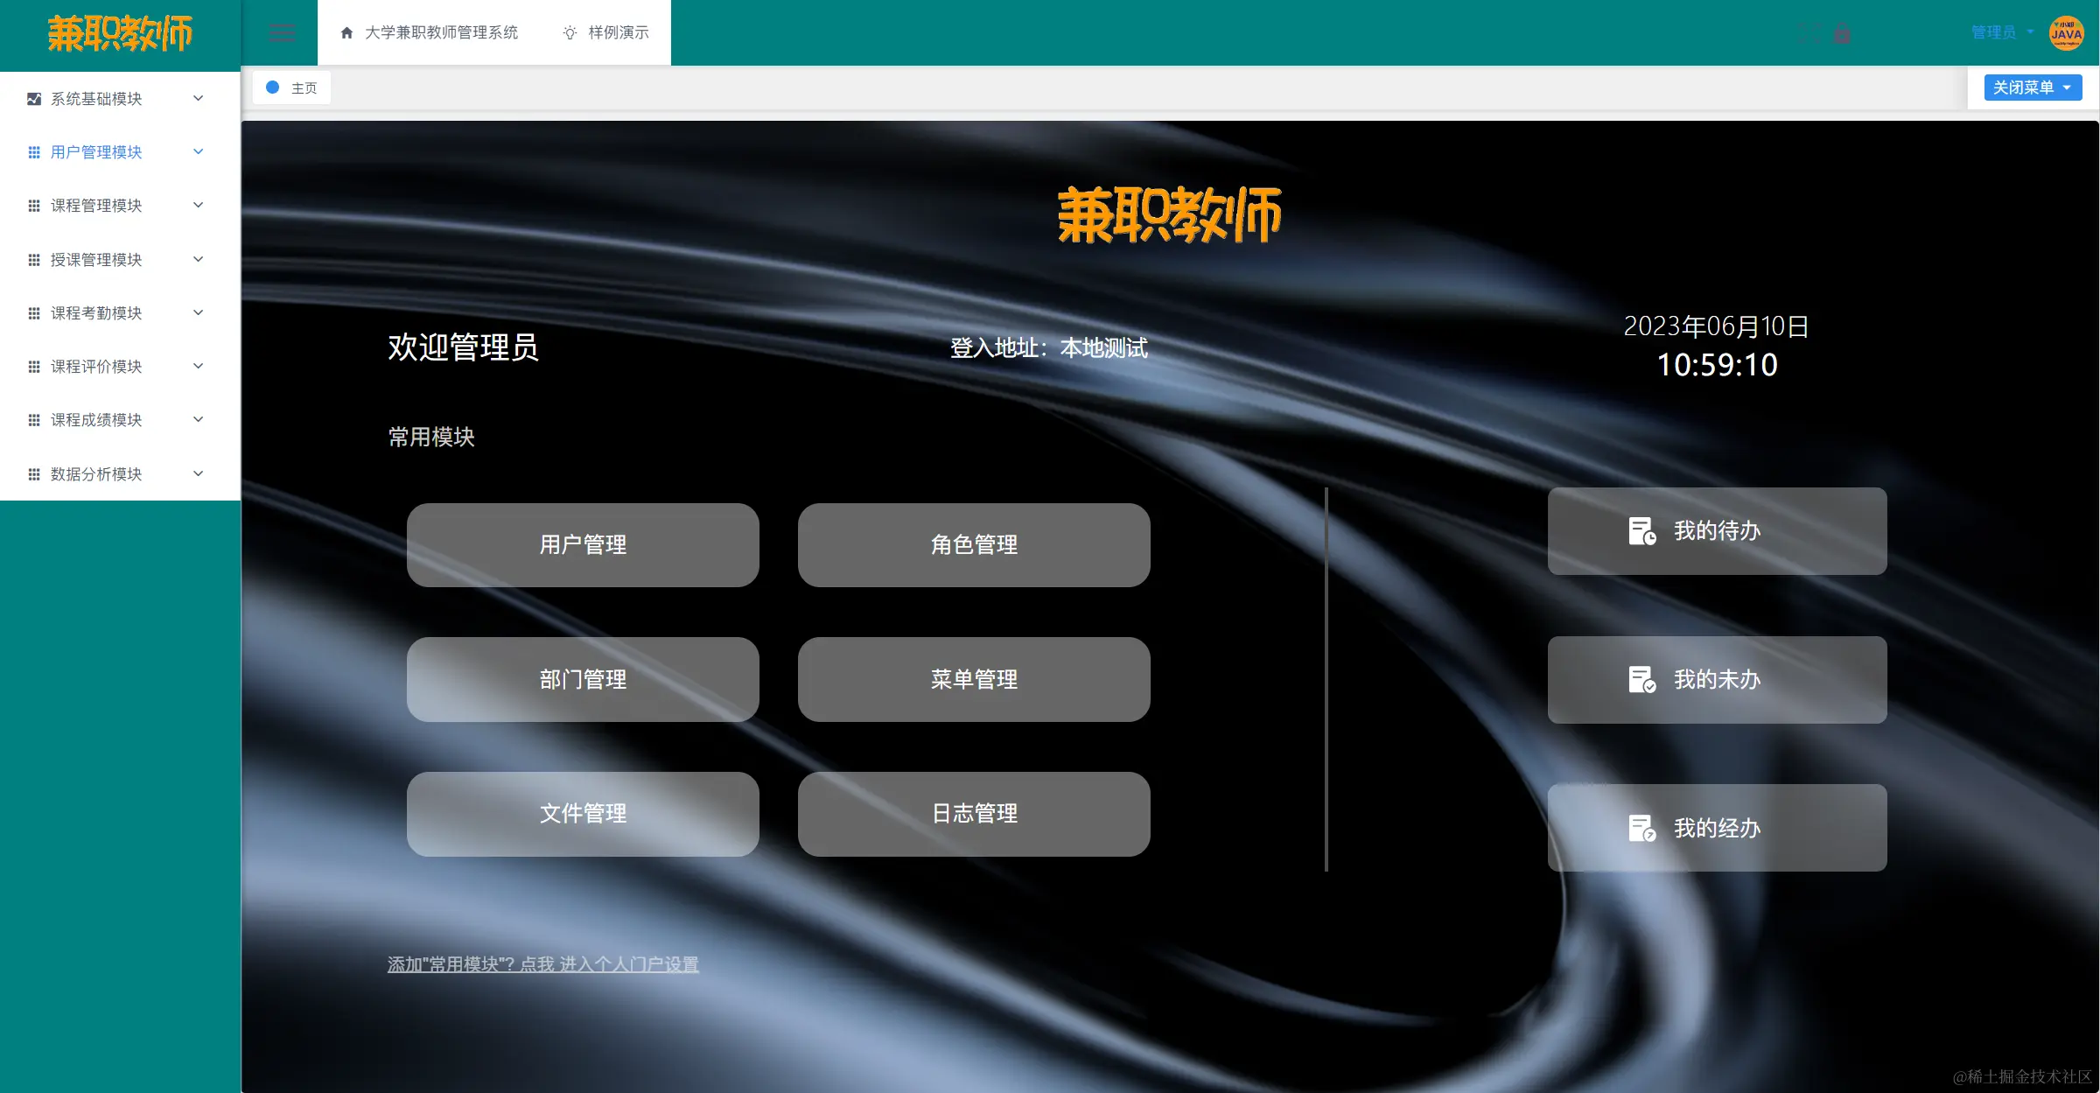Open the 日志管理 module card
The image size is (2100, 1093).
pyautogui.click(x=974, y=814)
